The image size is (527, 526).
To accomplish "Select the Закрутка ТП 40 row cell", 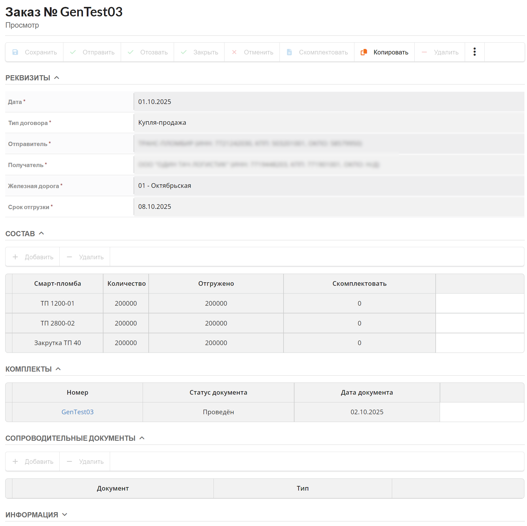I will [x=58, y=343].
